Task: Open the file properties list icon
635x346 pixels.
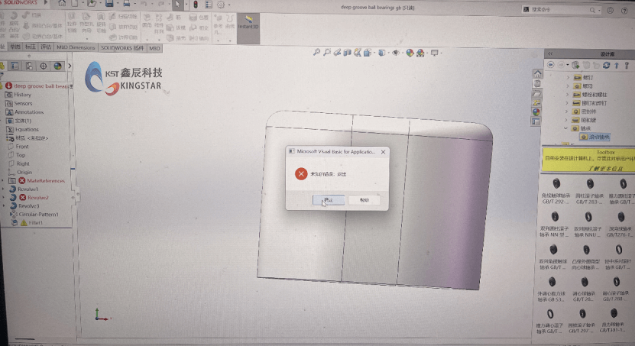Action: pos(209,5)
